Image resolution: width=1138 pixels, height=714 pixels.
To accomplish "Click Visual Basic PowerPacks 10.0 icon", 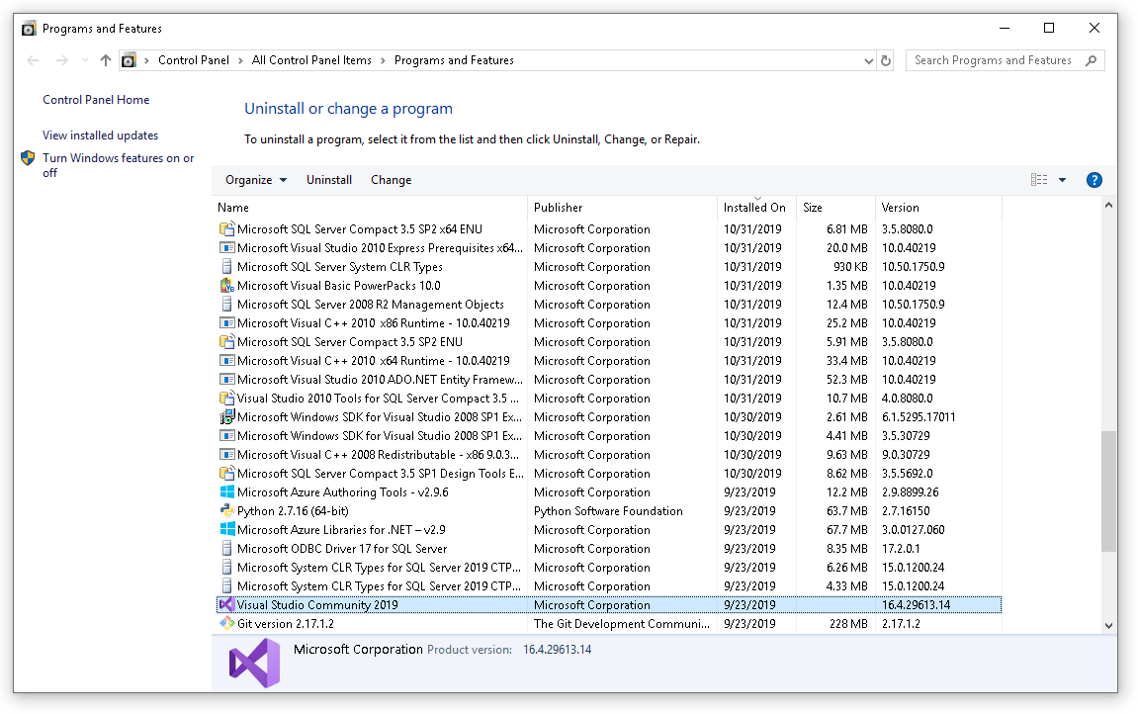I will tap(227, 286).
